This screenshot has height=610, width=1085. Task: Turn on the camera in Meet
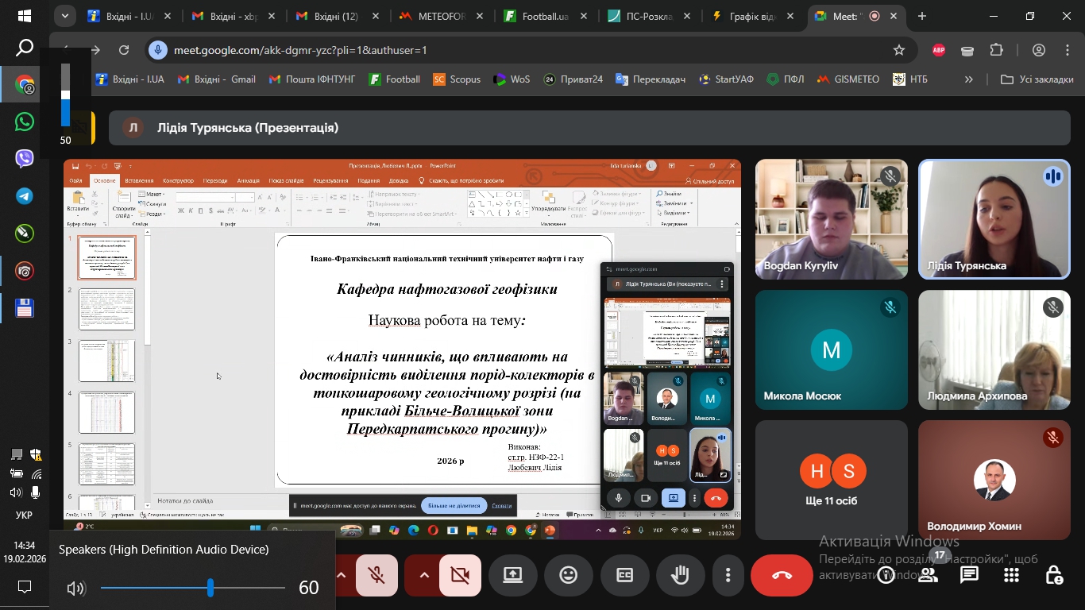pos(460,575)
